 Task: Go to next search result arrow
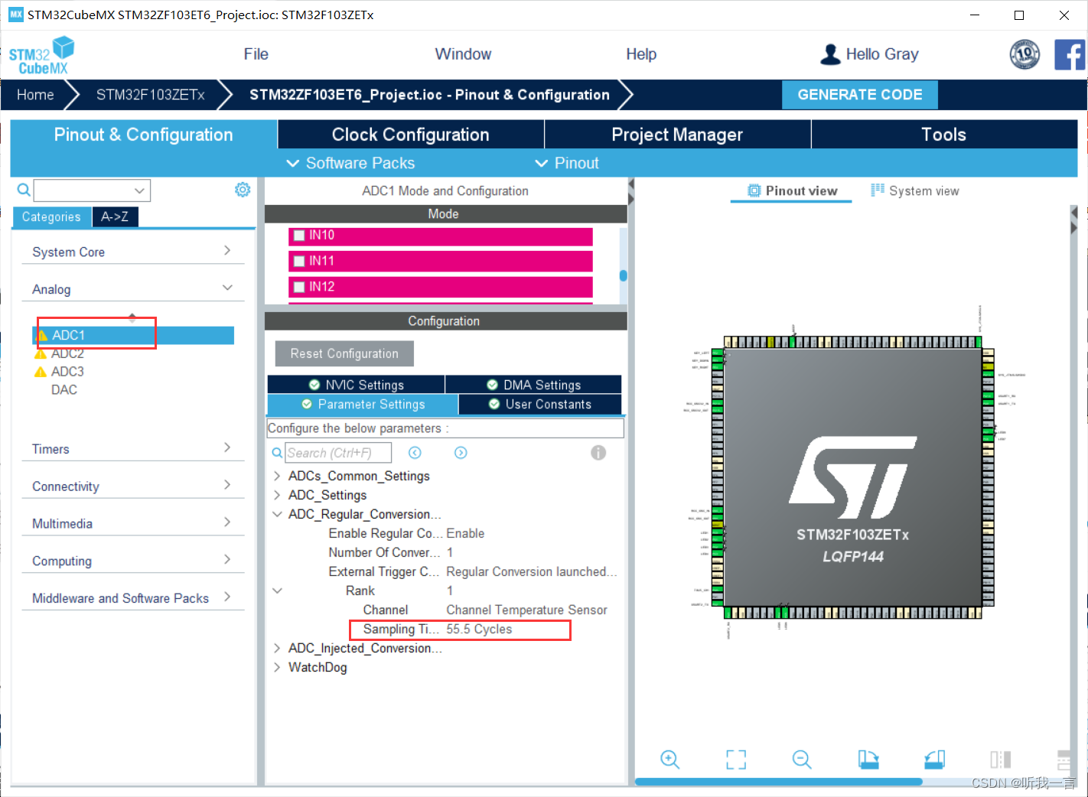click(461, 453)
